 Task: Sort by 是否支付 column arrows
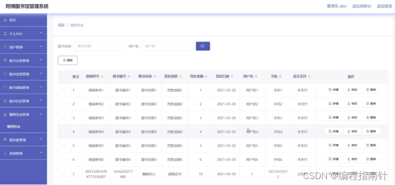(309, 77)
